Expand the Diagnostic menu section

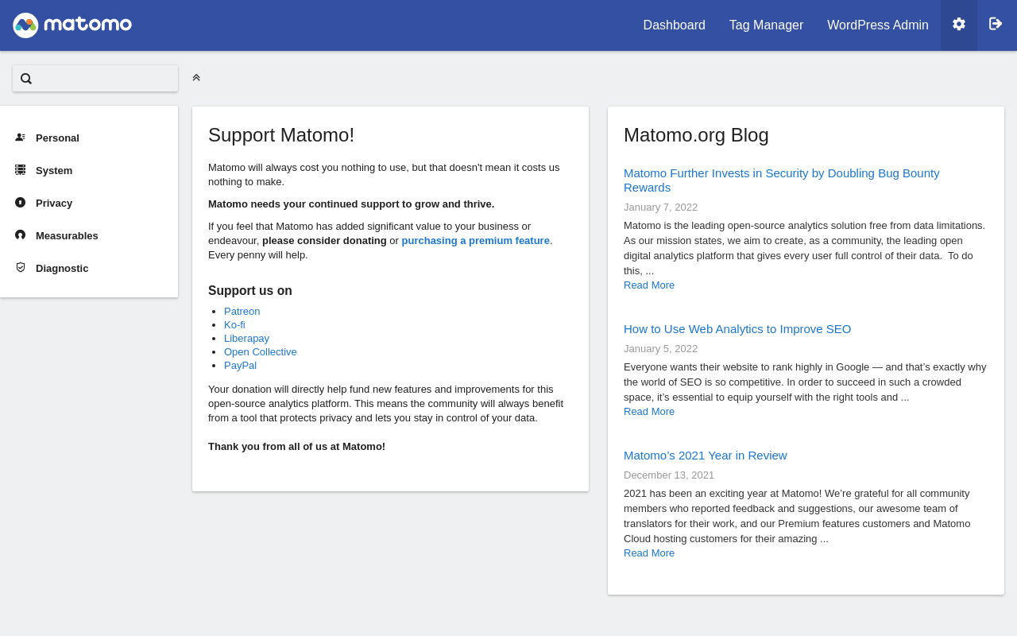click(62, 269)
